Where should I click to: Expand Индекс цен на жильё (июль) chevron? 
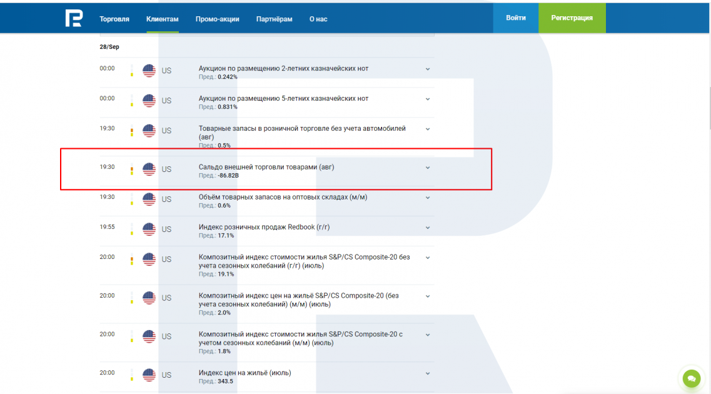tap(428, 373)
